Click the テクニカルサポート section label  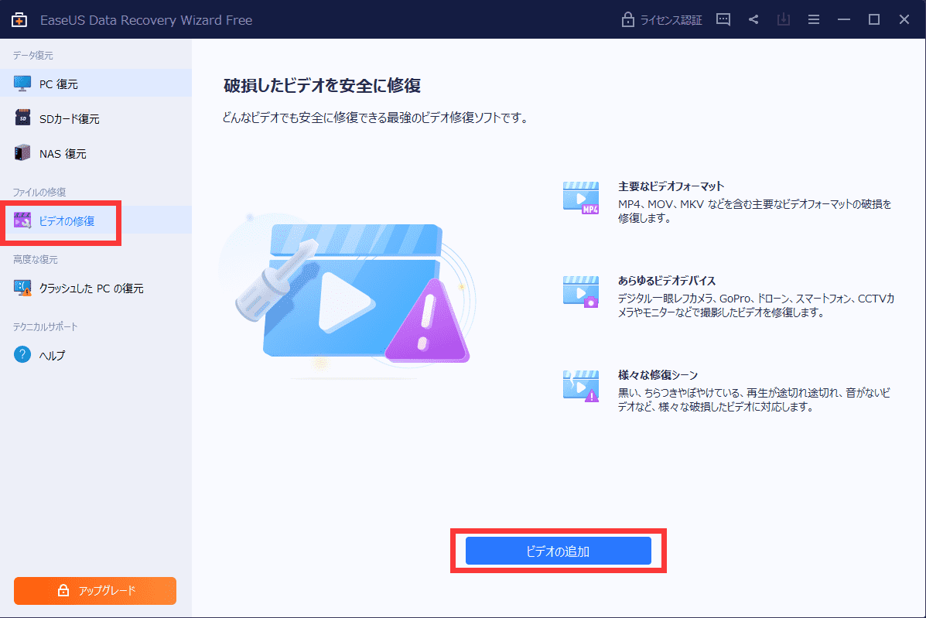coord(46,326)
